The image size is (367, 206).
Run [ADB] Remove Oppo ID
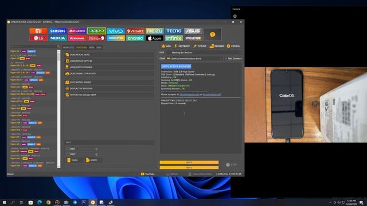[x=110, y=61]
